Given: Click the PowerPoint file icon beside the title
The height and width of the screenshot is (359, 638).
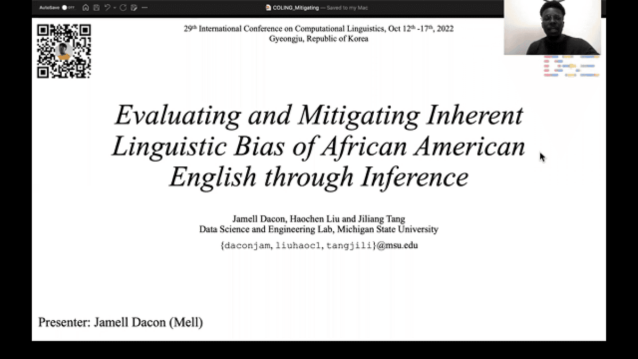Looking at the screenshot, I should click(x=268, y=8).
